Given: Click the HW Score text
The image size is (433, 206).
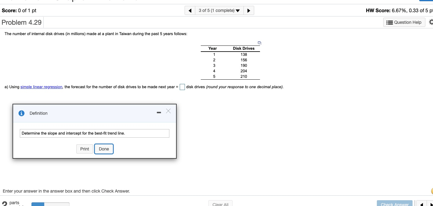Looking at the screenshot, I should click(x=399, y=10).
